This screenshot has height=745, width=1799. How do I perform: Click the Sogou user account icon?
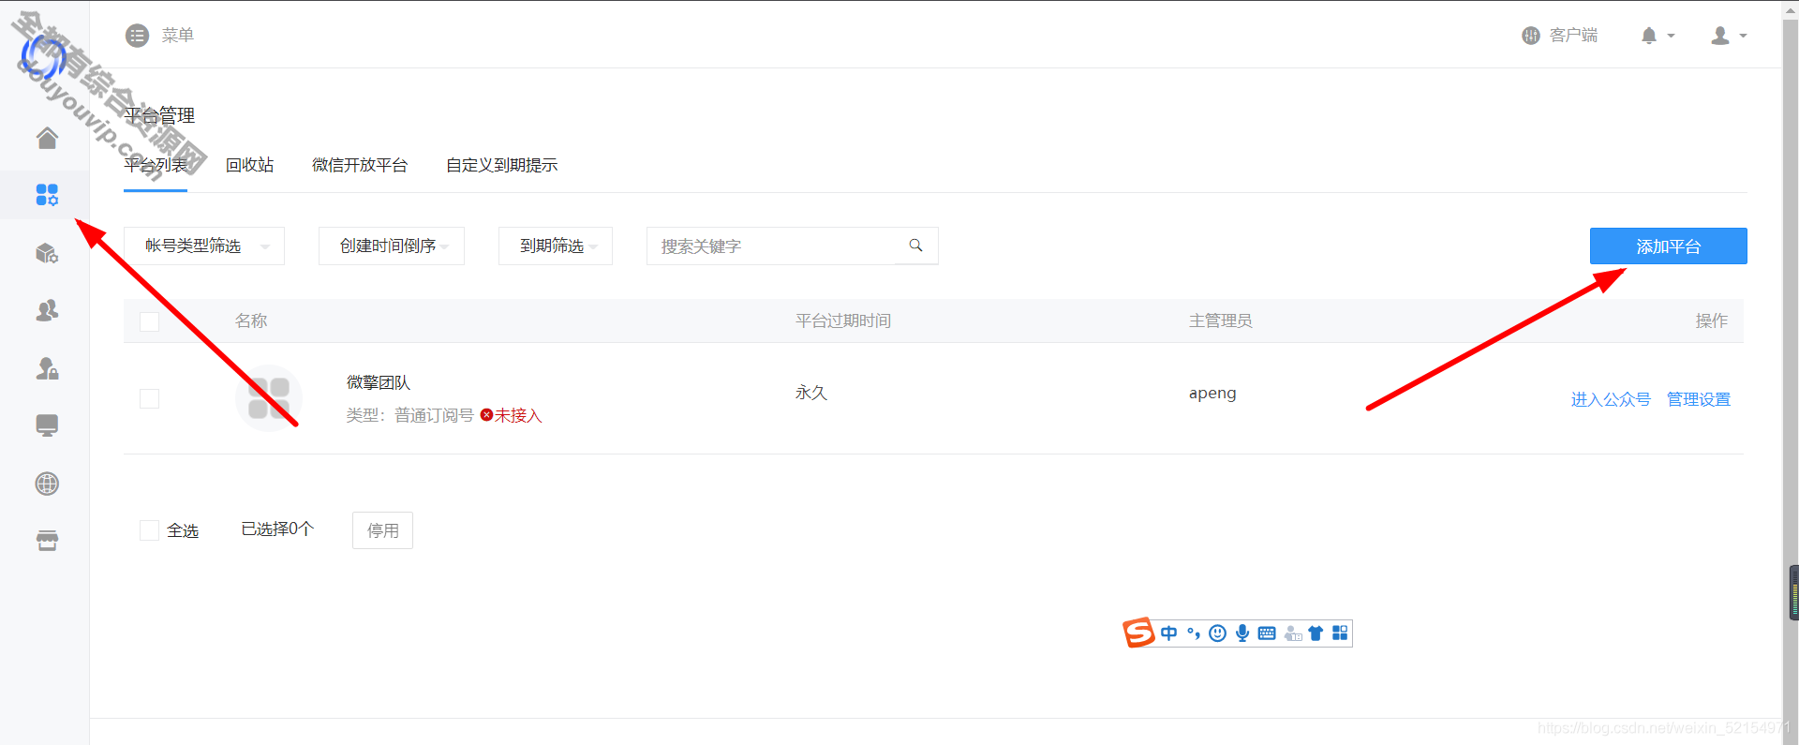1293,633
